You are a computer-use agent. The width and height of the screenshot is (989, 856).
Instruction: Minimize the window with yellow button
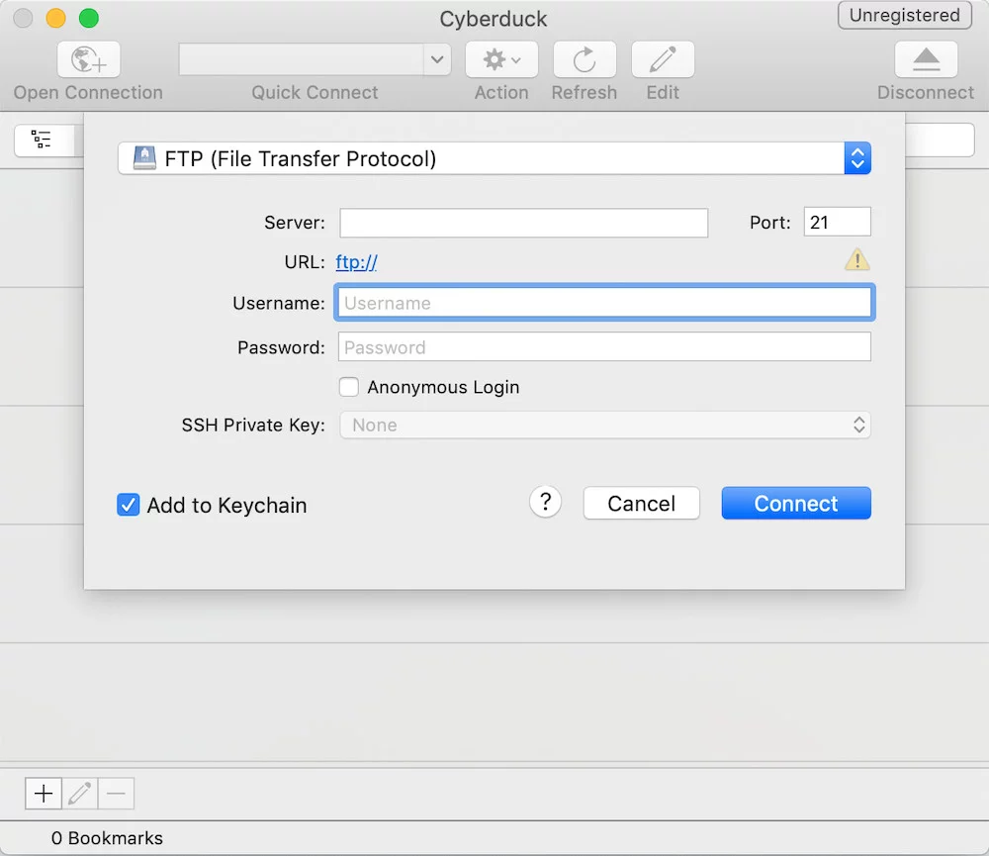[x=56, y=18]
